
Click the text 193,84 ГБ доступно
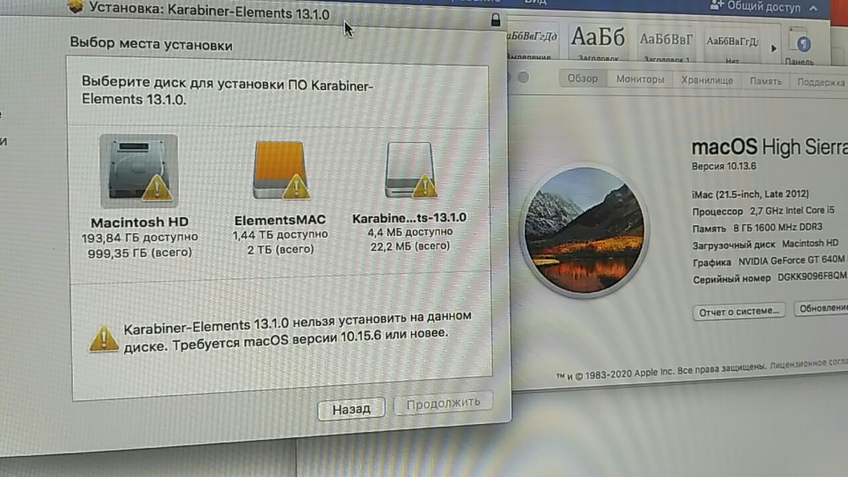coord(140,237)
